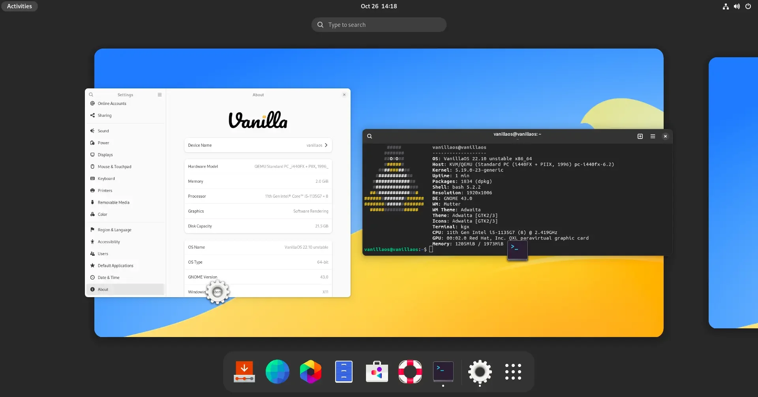
Task: Open the power icon in top bar
Action: tap(748, 6)
